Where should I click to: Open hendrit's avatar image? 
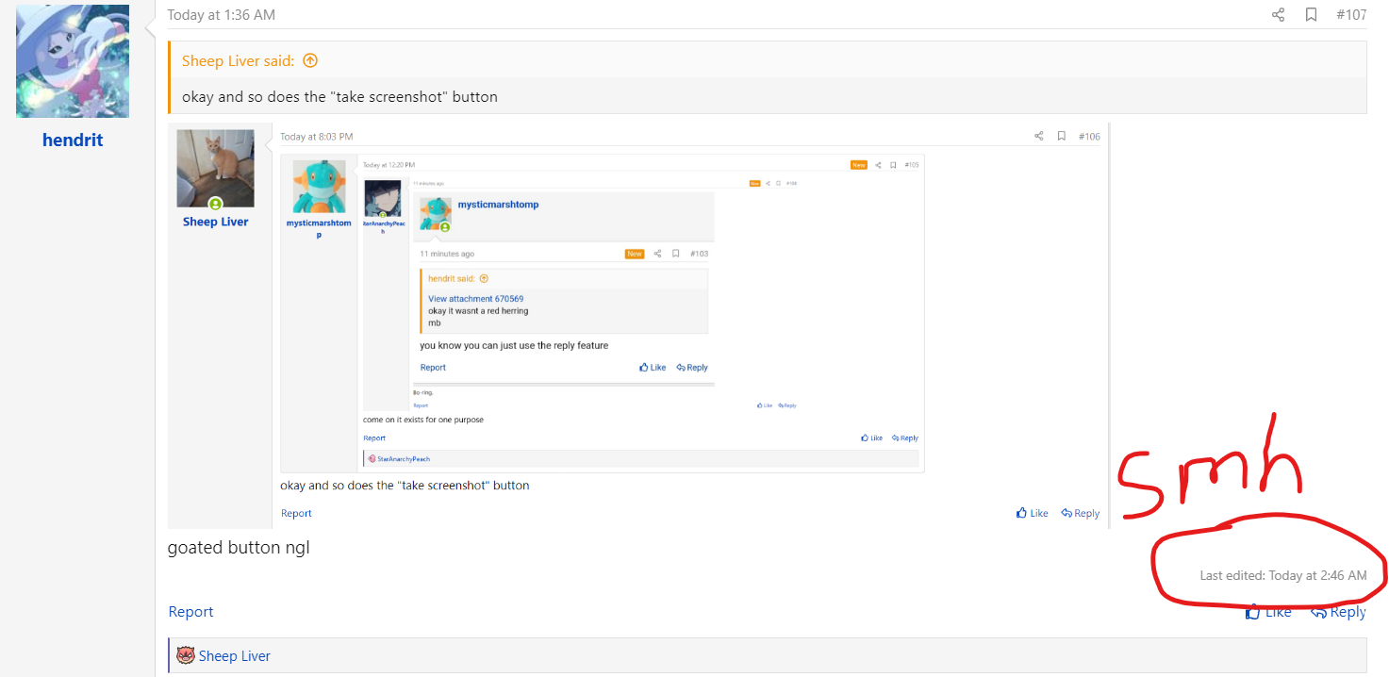tap(73, 61)
